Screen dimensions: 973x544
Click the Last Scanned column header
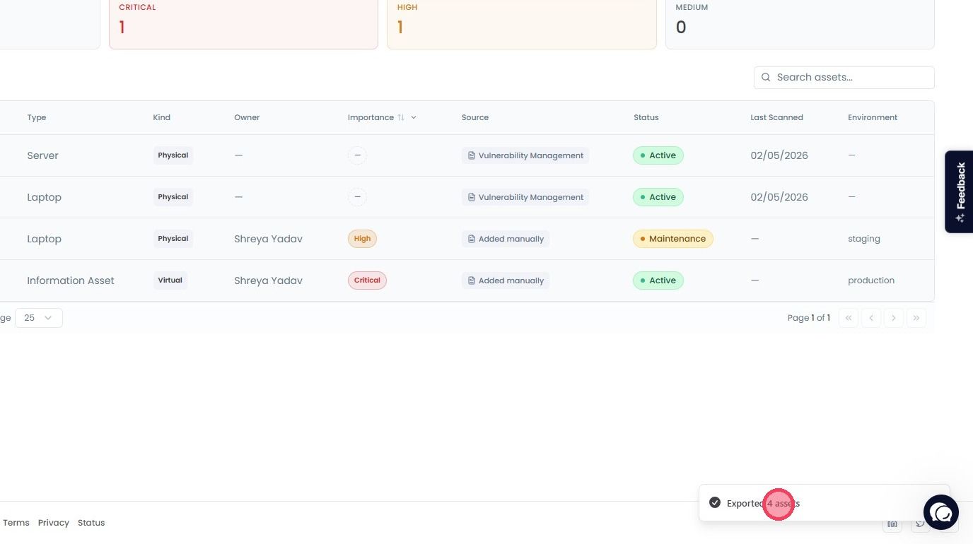(x=776, y=117)
